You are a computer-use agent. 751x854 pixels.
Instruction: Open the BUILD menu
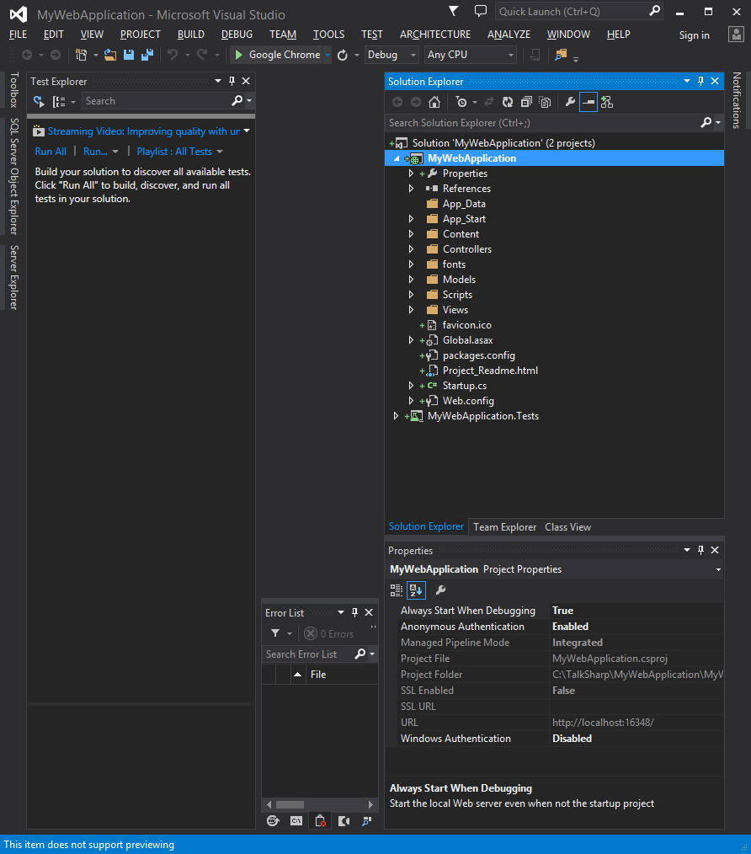[x=190, y=35]
